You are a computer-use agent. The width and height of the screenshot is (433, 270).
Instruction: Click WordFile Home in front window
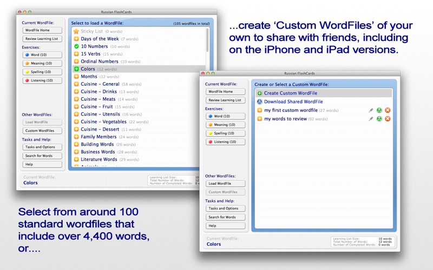(x=225, y=91)
